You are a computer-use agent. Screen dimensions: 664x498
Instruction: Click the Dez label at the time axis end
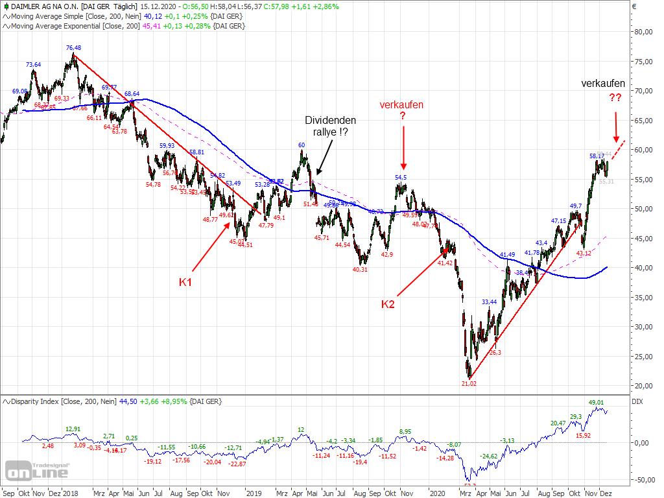[x=606, y=493]
